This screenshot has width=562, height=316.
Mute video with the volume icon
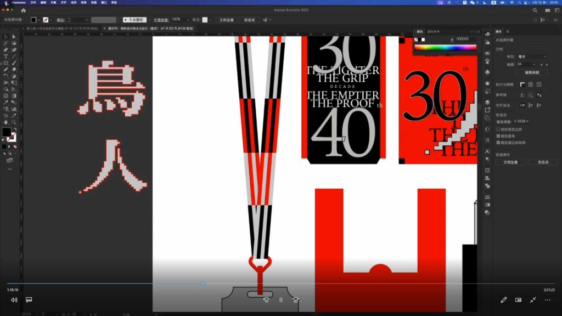(14, 300)
